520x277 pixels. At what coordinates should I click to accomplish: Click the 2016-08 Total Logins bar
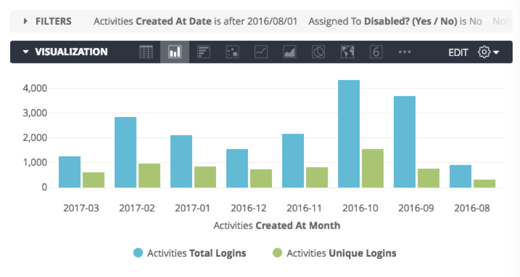coord(460,177)
